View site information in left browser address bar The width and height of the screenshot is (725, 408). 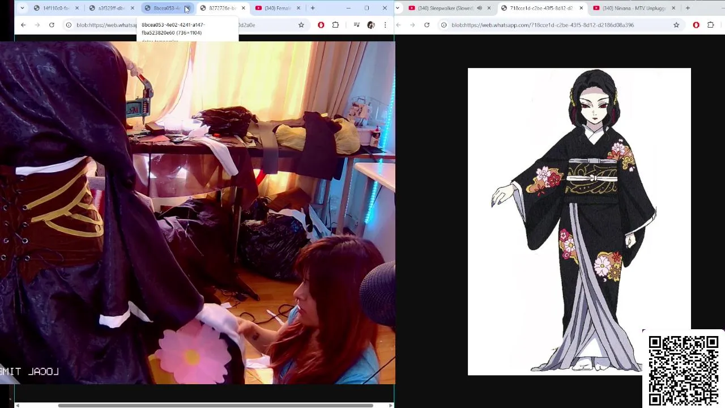[x=69, y=25]
